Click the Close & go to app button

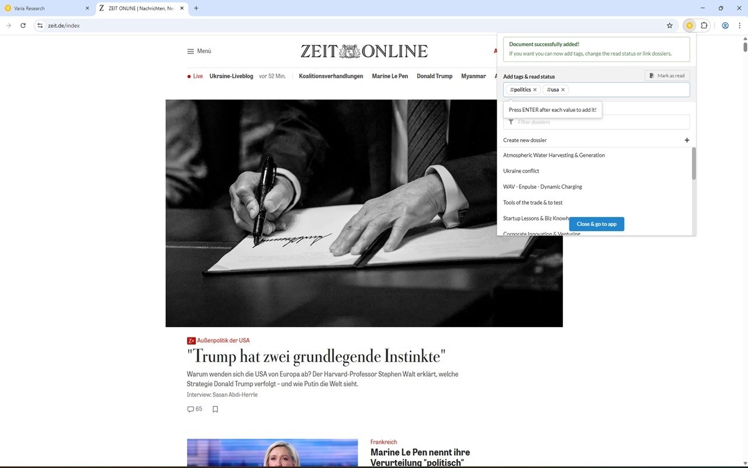tap(596, 224)
